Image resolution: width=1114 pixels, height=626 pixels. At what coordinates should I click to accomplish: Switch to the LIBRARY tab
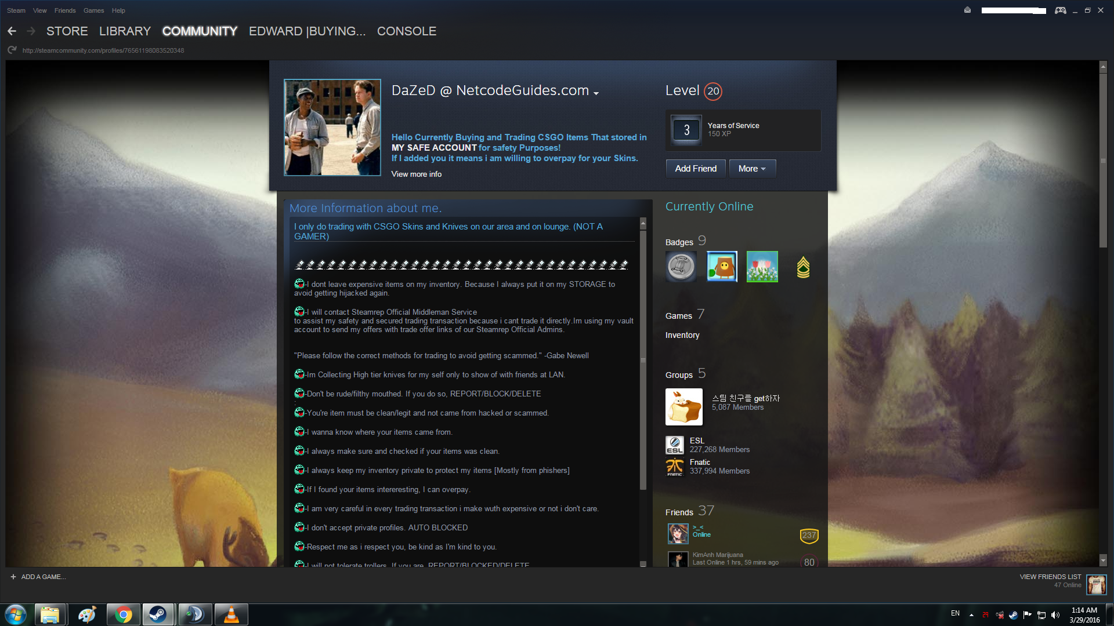(x=125, y=31)
